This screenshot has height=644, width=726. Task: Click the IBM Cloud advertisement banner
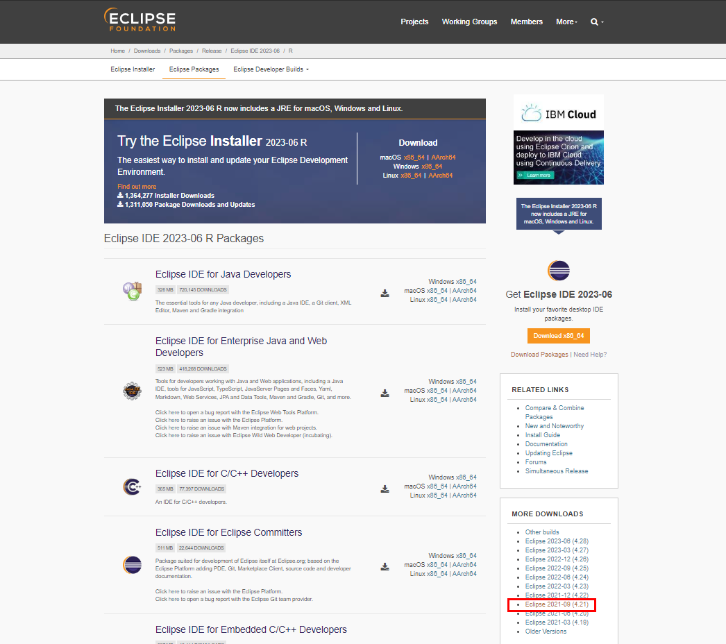tap(559, 139)
